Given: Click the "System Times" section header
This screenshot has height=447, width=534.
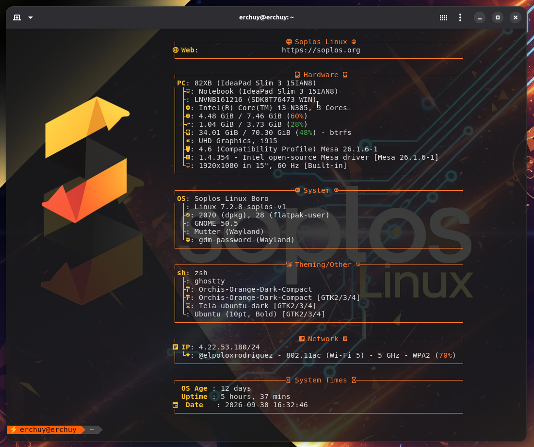Looking at the screenshot, I should (321, 380).
